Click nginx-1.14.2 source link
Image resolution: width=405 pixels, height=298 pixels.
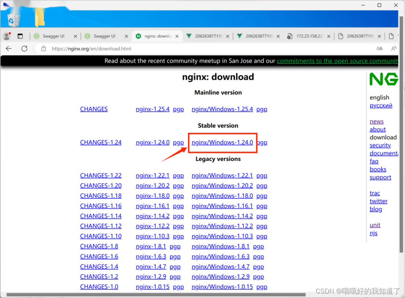click(x=153, y=216)
